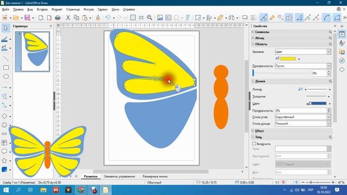
Task: Open the yellow fill color dropdown arrow
Action: [299, 59]
